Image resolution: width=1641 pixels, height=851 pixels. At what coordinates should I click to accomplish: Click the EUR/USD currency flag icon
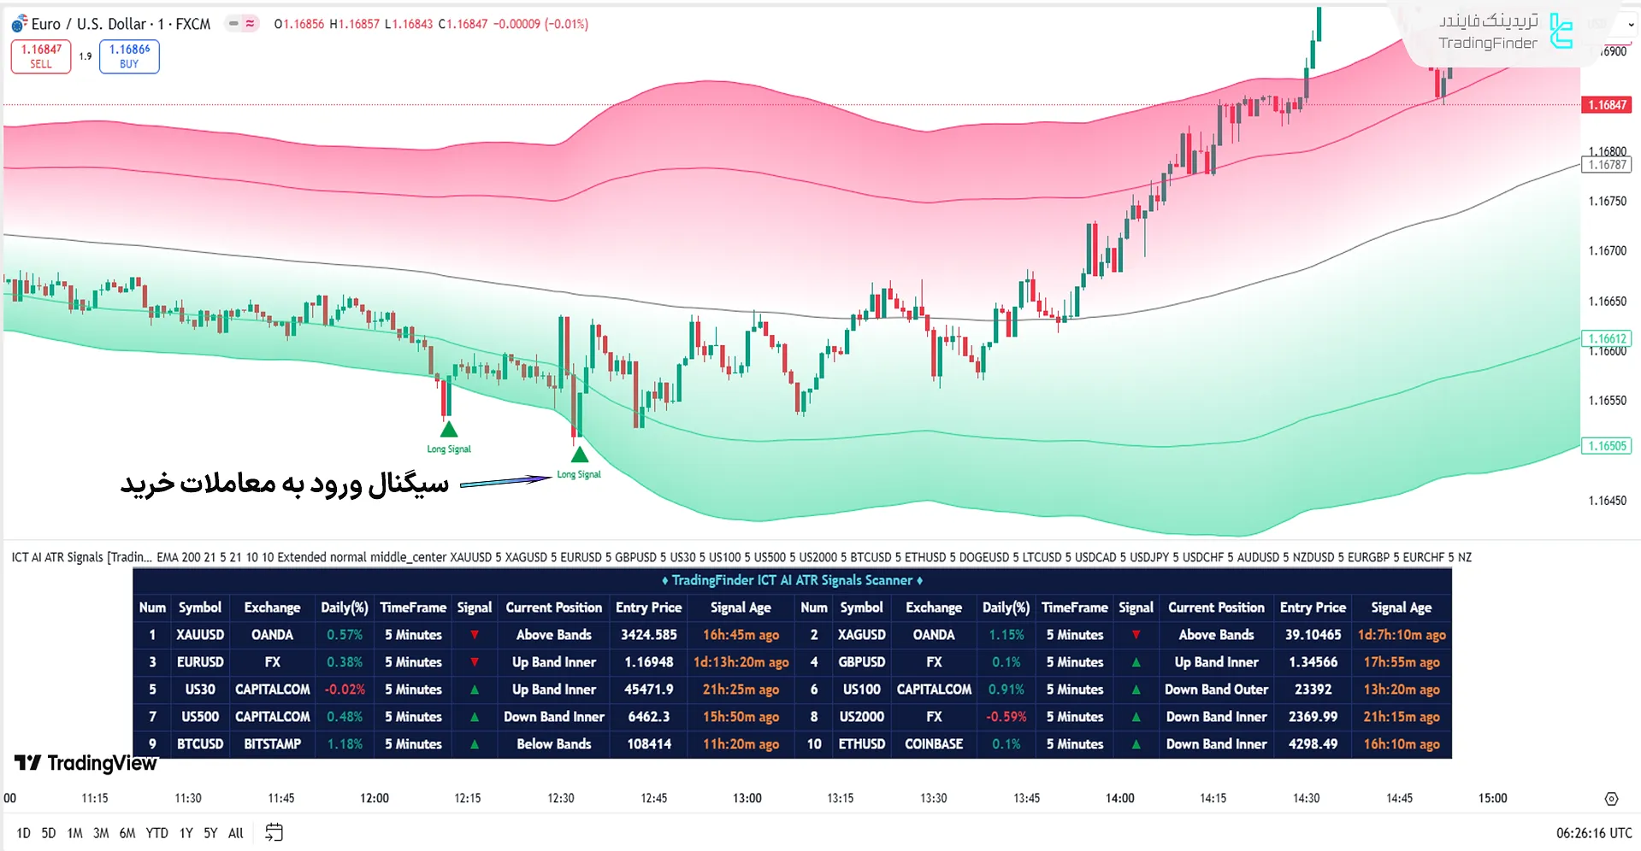[x=19, y=24]
